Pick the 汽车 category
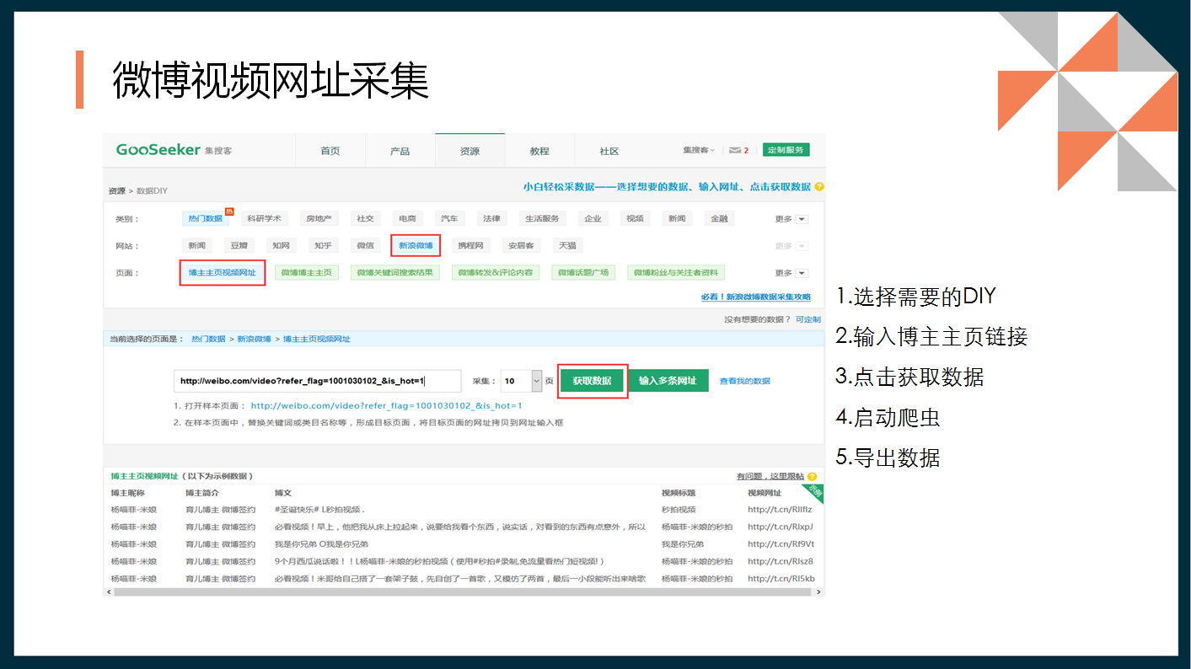The image size is (1191, 669). pos(449,218)
